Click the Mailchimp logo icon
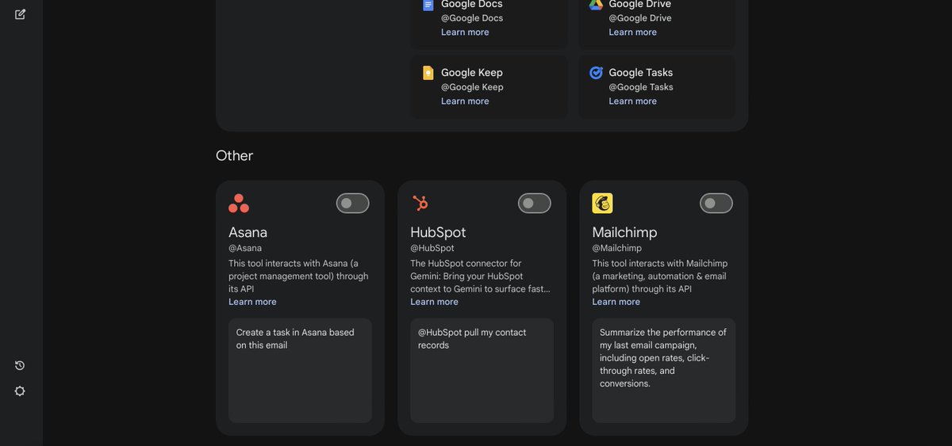 point(602,204)
